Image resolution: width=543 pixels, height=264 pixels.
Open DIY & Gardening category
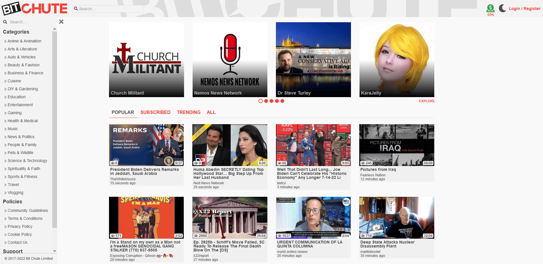(x=23, y=89)
